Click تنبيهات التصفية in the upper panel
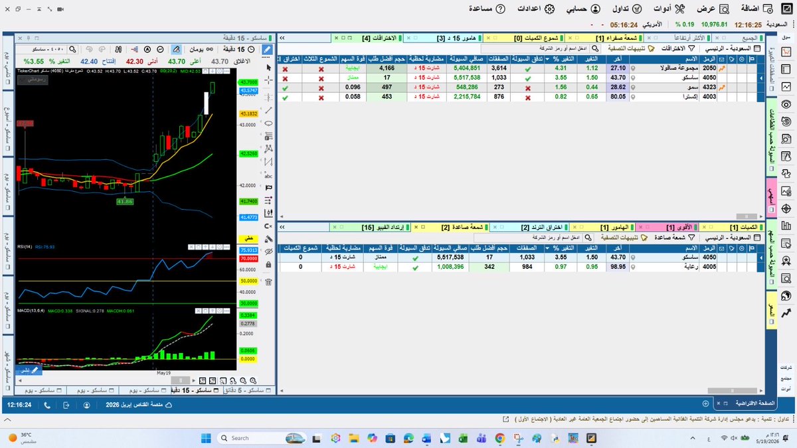This screenshot has width=797, height=448. pyautogui.click(x=631, y=48)
